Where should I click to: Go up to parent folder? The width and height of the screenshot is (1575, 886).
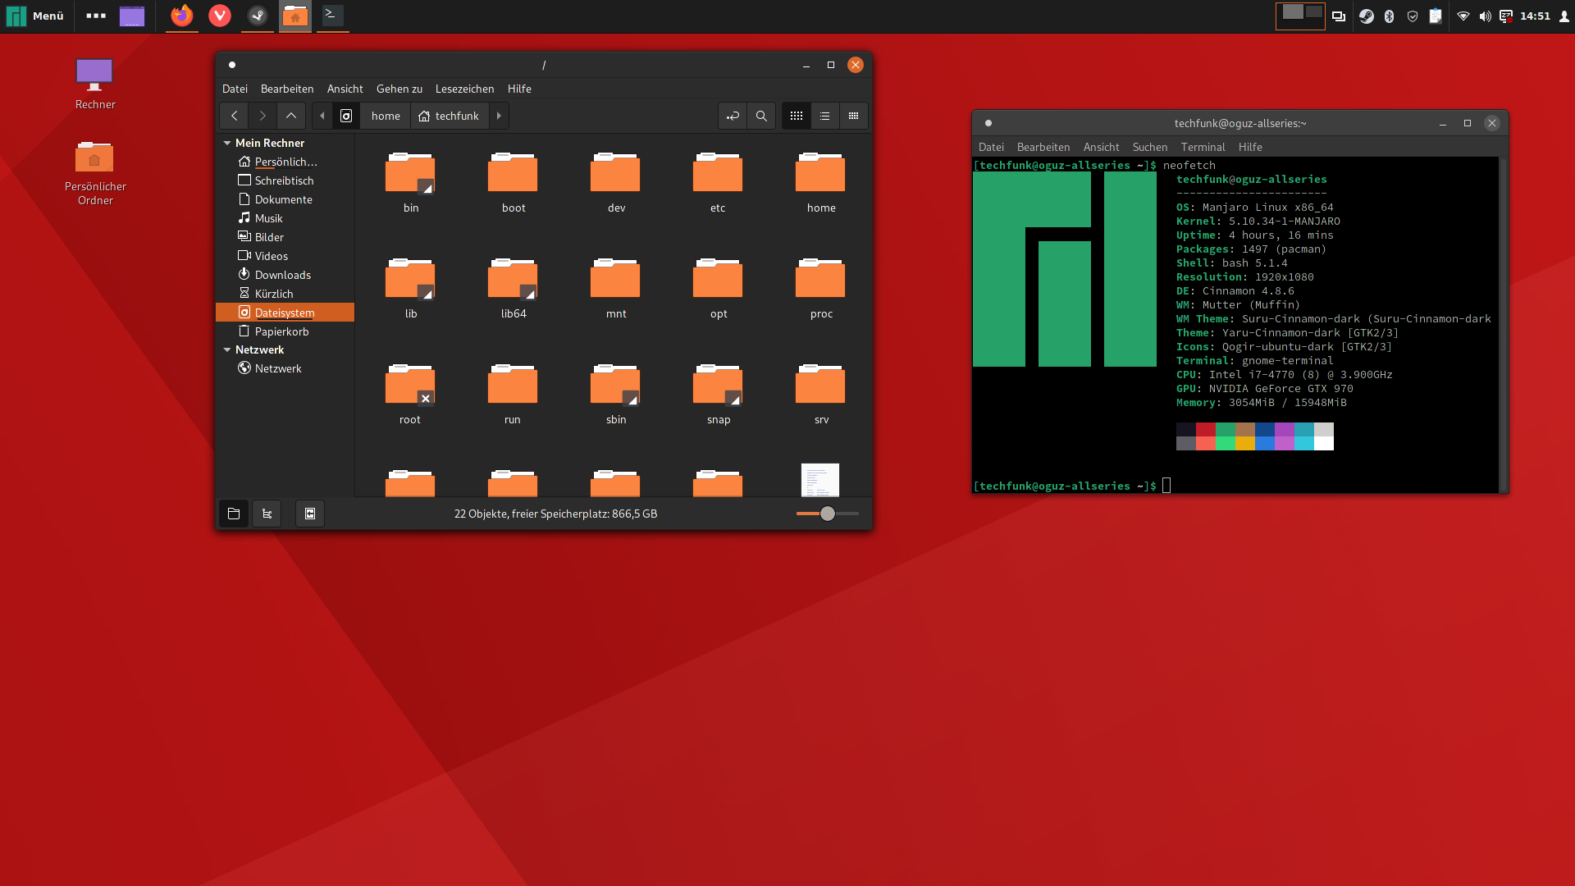[291, 116]
